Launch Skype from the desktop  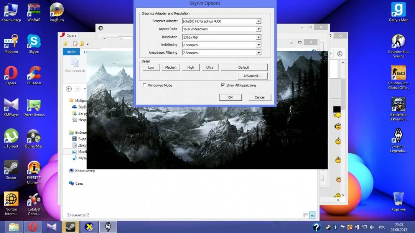34,44
